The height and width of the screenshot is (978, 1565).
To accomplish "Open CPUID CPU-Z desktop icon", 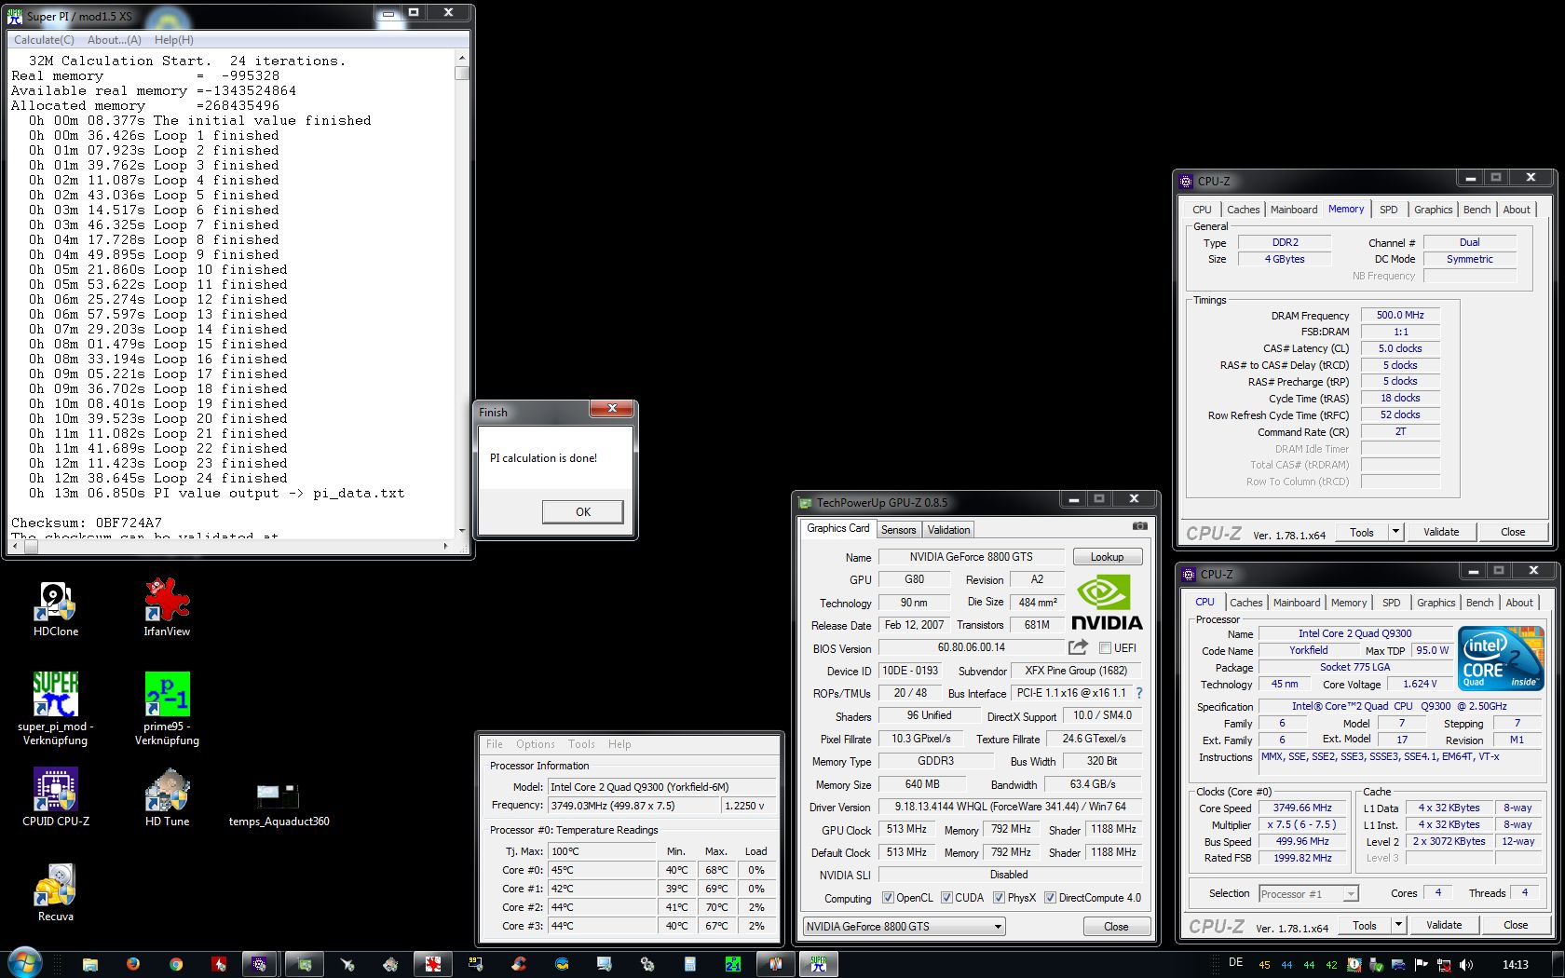I will point(55,798).
